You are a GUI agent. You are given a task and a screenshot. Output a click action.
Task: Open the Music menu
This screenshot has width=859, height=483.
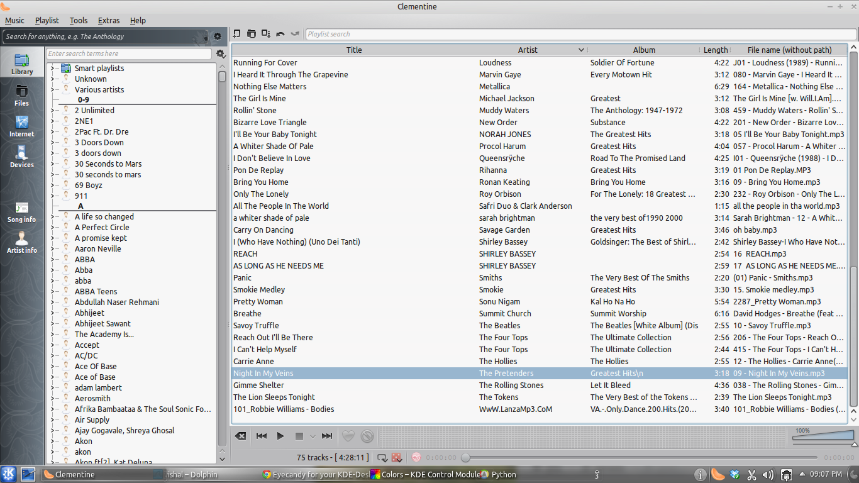[x=14, y=21]
